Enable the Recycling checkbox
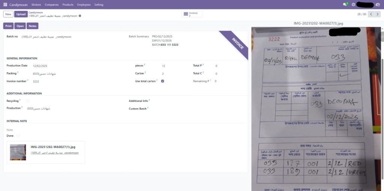Screen dimensions: 384x191 pos(28,101)
